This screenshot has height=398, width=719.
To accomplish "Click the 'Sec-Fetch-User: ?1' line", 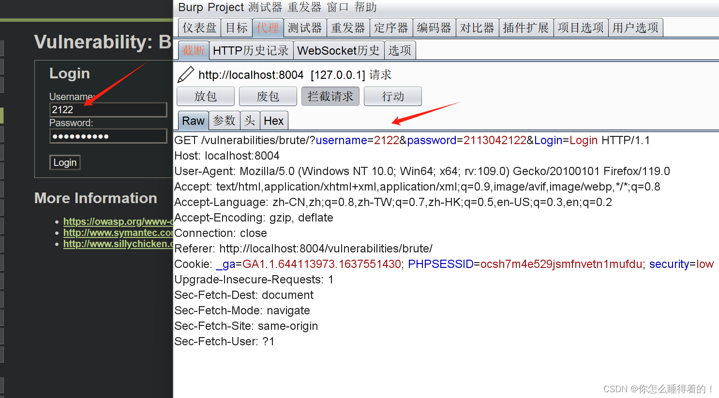I will (225, 341).
